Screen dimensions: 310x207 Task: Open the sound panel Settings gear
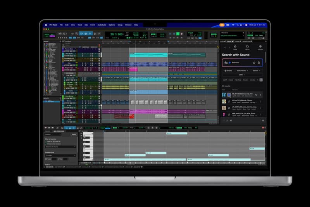point(260,47)
